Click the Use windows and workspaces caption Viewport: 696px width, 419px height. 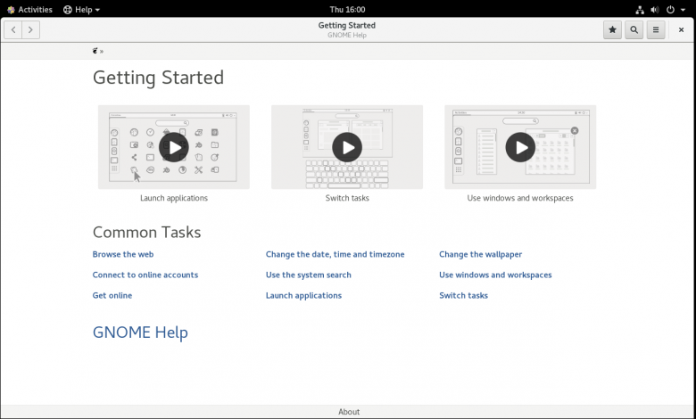tap(520, 198)
